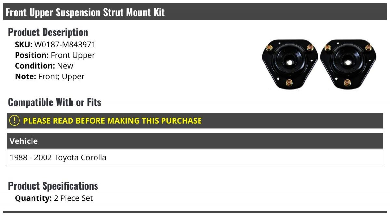Image resolution: width=390 pixels, height=216 pixels.
Task: Click the Product Description heading
Action: pos(48,32)
